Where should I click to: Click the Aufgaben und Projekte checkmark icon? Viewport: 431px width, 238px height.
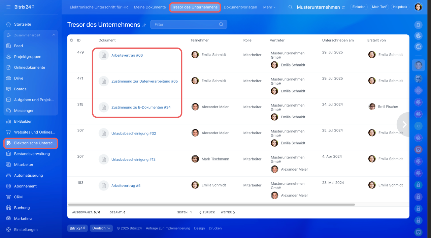[x=9, y=100]
